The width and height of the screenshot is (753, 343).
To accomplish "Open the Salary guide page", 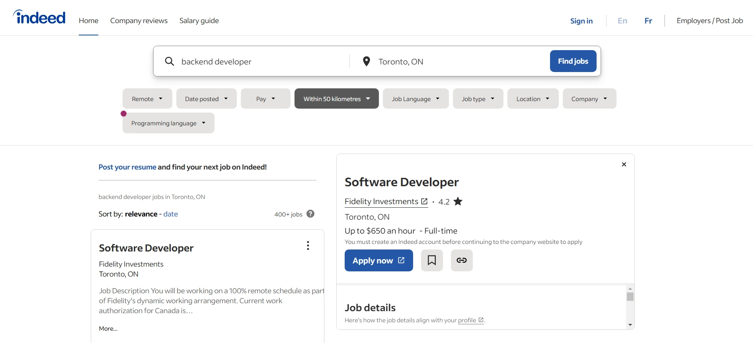I will [199, 21].
